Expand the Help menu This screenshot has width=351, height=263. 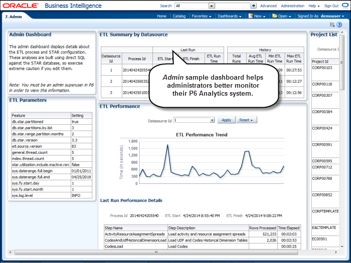[x=314, y=6]
